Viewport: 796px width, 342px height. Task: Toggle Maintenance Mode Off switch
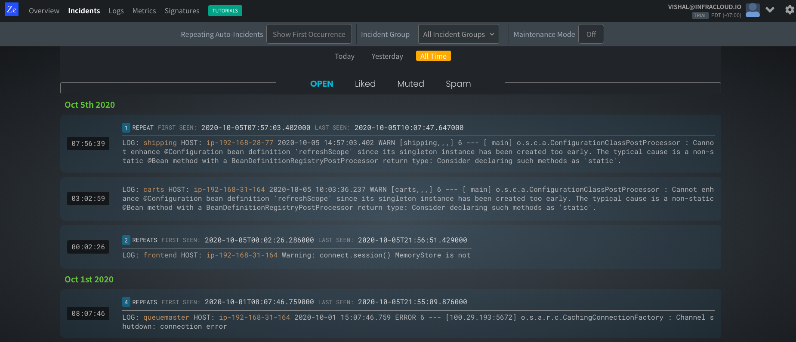591,34
